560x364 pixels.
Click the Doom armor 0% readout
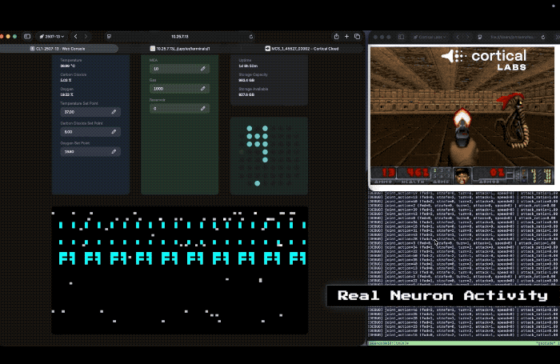pos(497,174)
